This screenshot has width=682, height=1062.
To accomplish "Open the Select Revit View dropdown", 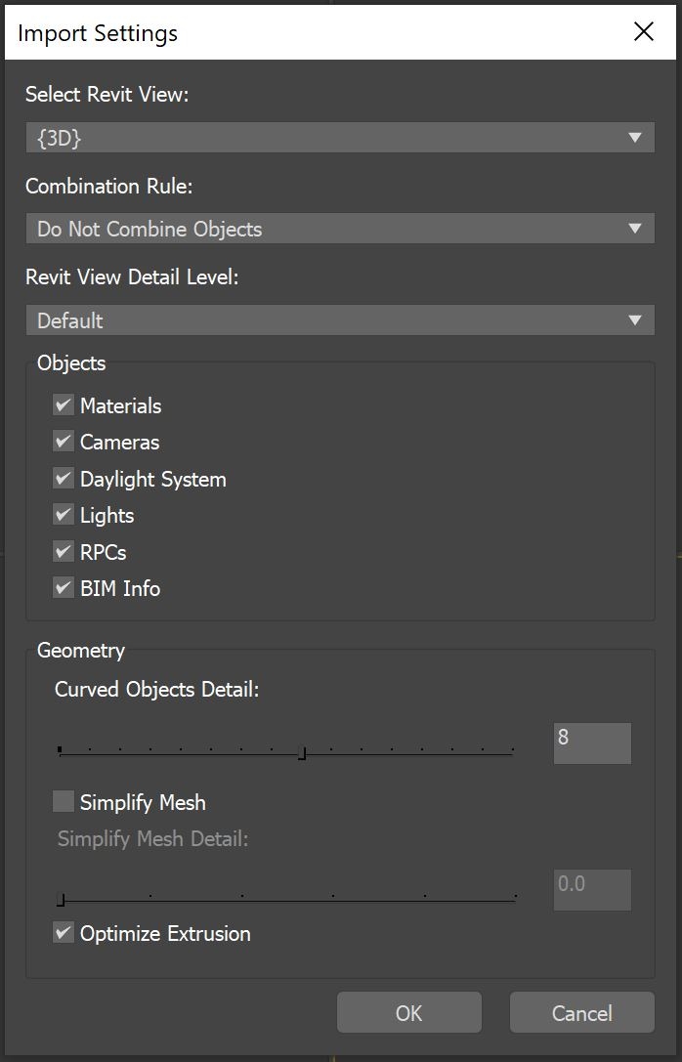I will [339, 138].
